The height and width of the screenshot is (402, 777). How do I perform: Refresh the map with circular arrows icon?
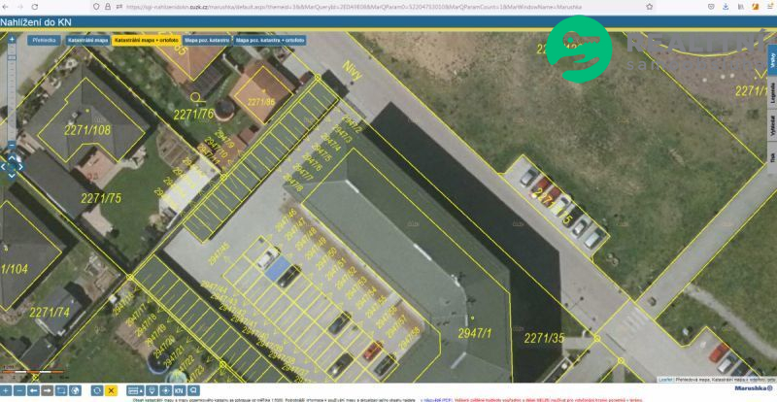click(97, 390)
